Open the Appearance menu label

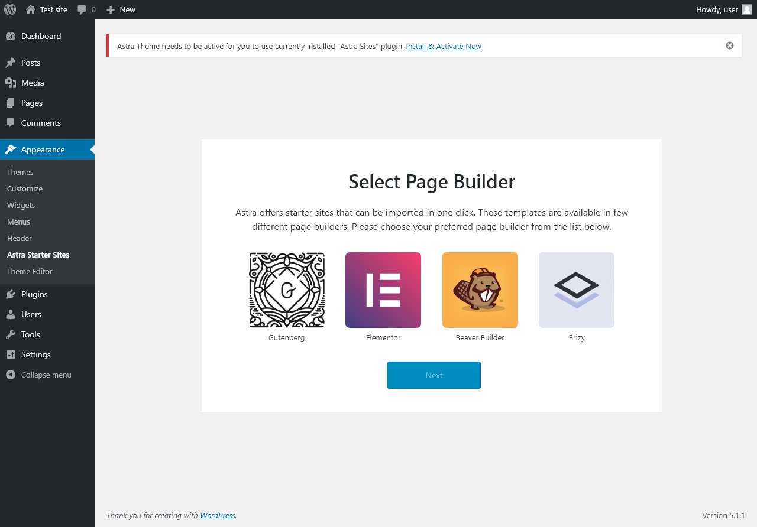(43, 149)
